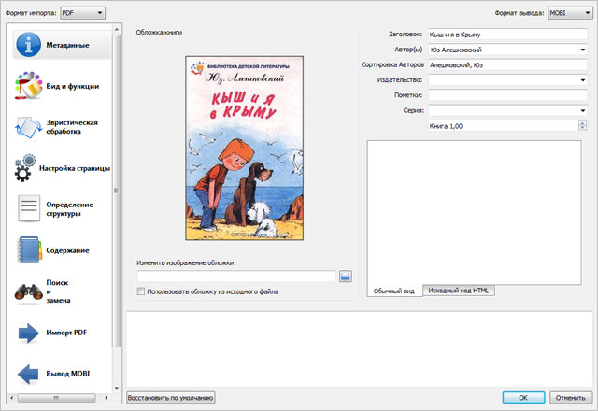Switch to the Исходный код HTML tab
The height and width of the screenshot is (411, 598).
458,291
